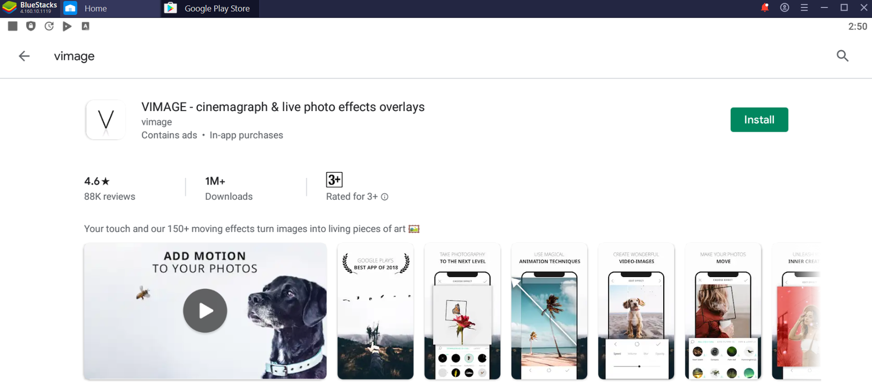This screenshot has width=872, height=392.
Task: Open the VIMAGE app icon
Action: [x=106, y=120]
